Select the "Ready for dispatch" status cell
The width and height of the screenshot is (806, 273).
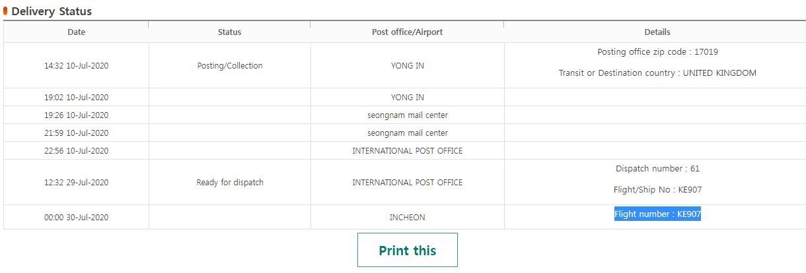tap(229, 183)
